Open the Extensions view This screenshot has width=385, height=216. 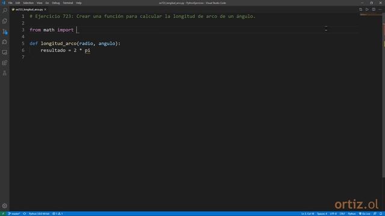(x=5, y=62)
